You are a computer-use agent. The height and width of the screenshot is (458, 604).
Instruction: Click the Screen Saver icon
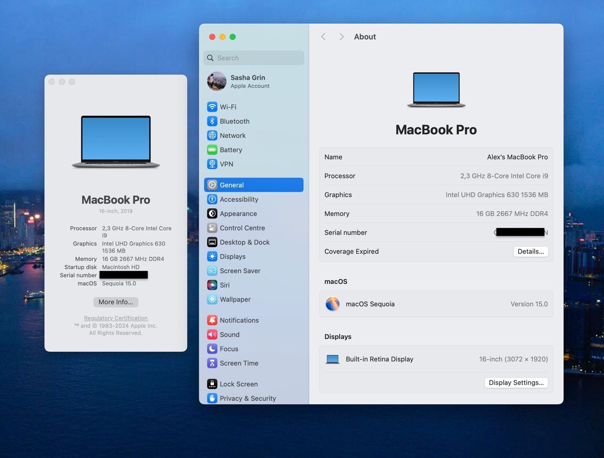tap(212, 271)
